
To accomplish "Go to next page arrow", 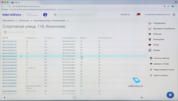I will pos(142,97).
